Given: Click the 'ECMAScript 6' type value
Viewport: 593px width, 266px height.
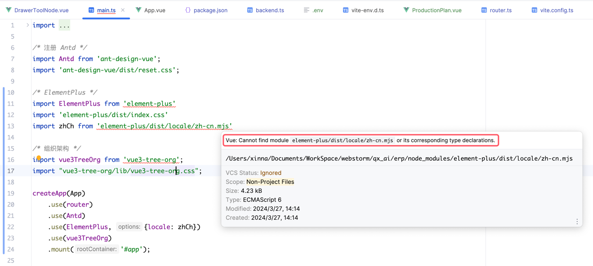Looking at the screenshot, I should coord(262,200).
